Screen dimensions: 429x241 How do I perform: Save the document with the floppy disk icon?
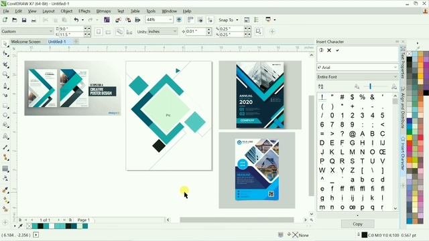click(x=24, y=20)
